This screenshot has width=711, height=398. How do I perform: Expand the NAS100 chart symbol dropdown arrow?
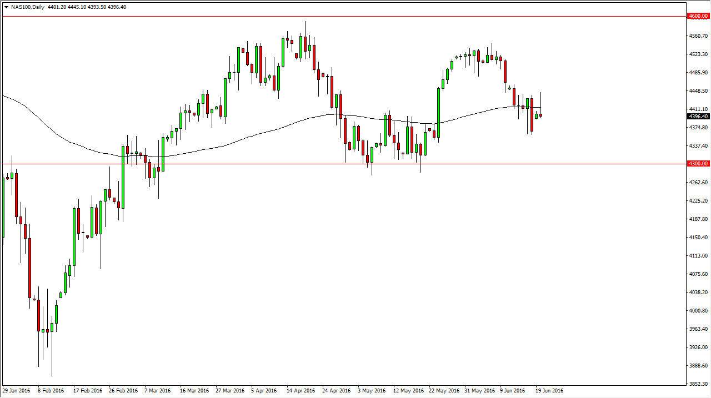[x=6, y=7]
